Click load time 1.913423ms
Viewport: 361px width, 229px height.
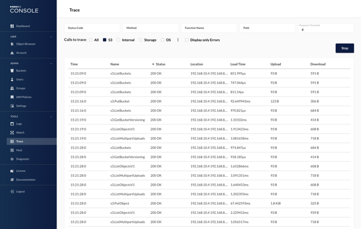click(239, 129)
